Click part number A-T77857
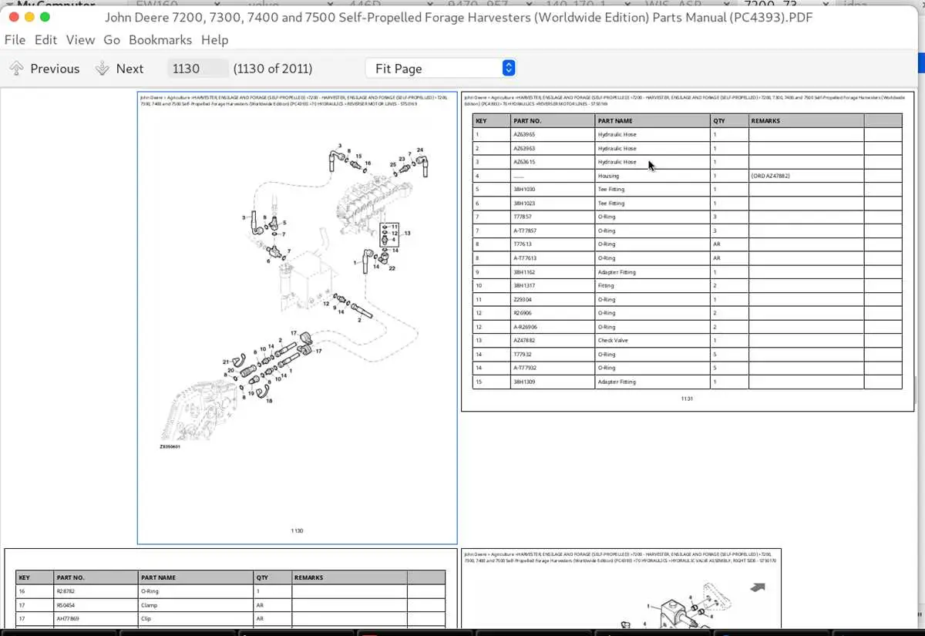The image size is (925, 636). [x=525, y=231]
